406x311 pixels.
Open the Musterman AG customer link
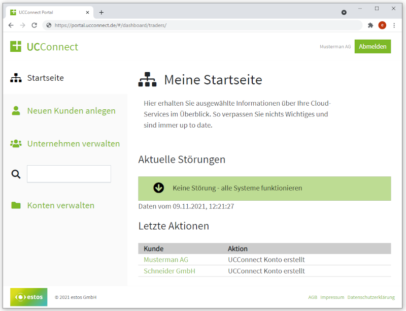click(x=166, y=260)
